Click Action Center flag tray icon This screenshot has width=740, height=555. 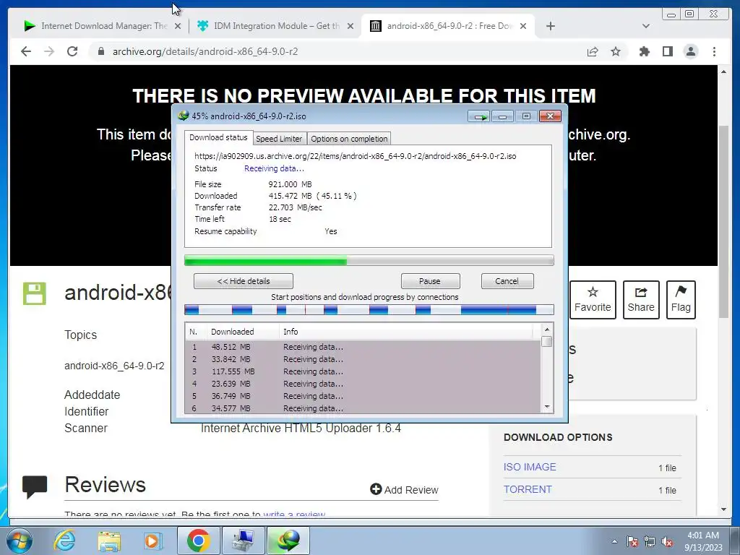coord(632,541)
